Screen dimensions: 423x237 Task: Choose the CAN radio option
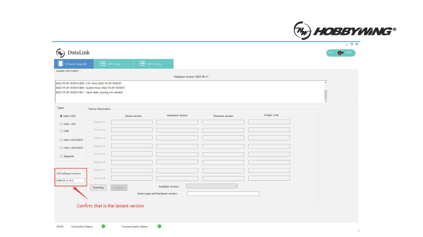62,131
